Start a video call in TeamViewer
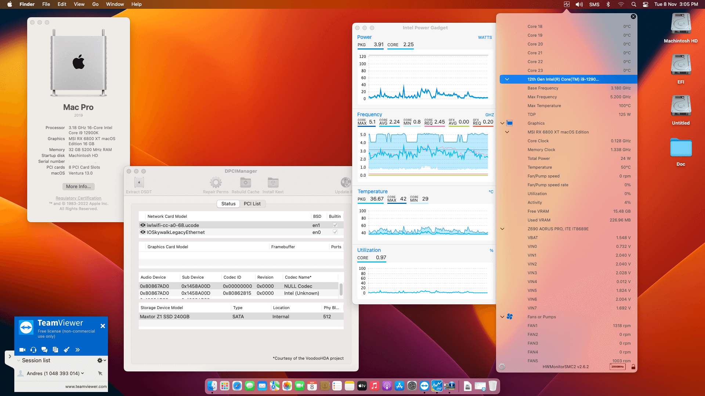 click(22, 350)
